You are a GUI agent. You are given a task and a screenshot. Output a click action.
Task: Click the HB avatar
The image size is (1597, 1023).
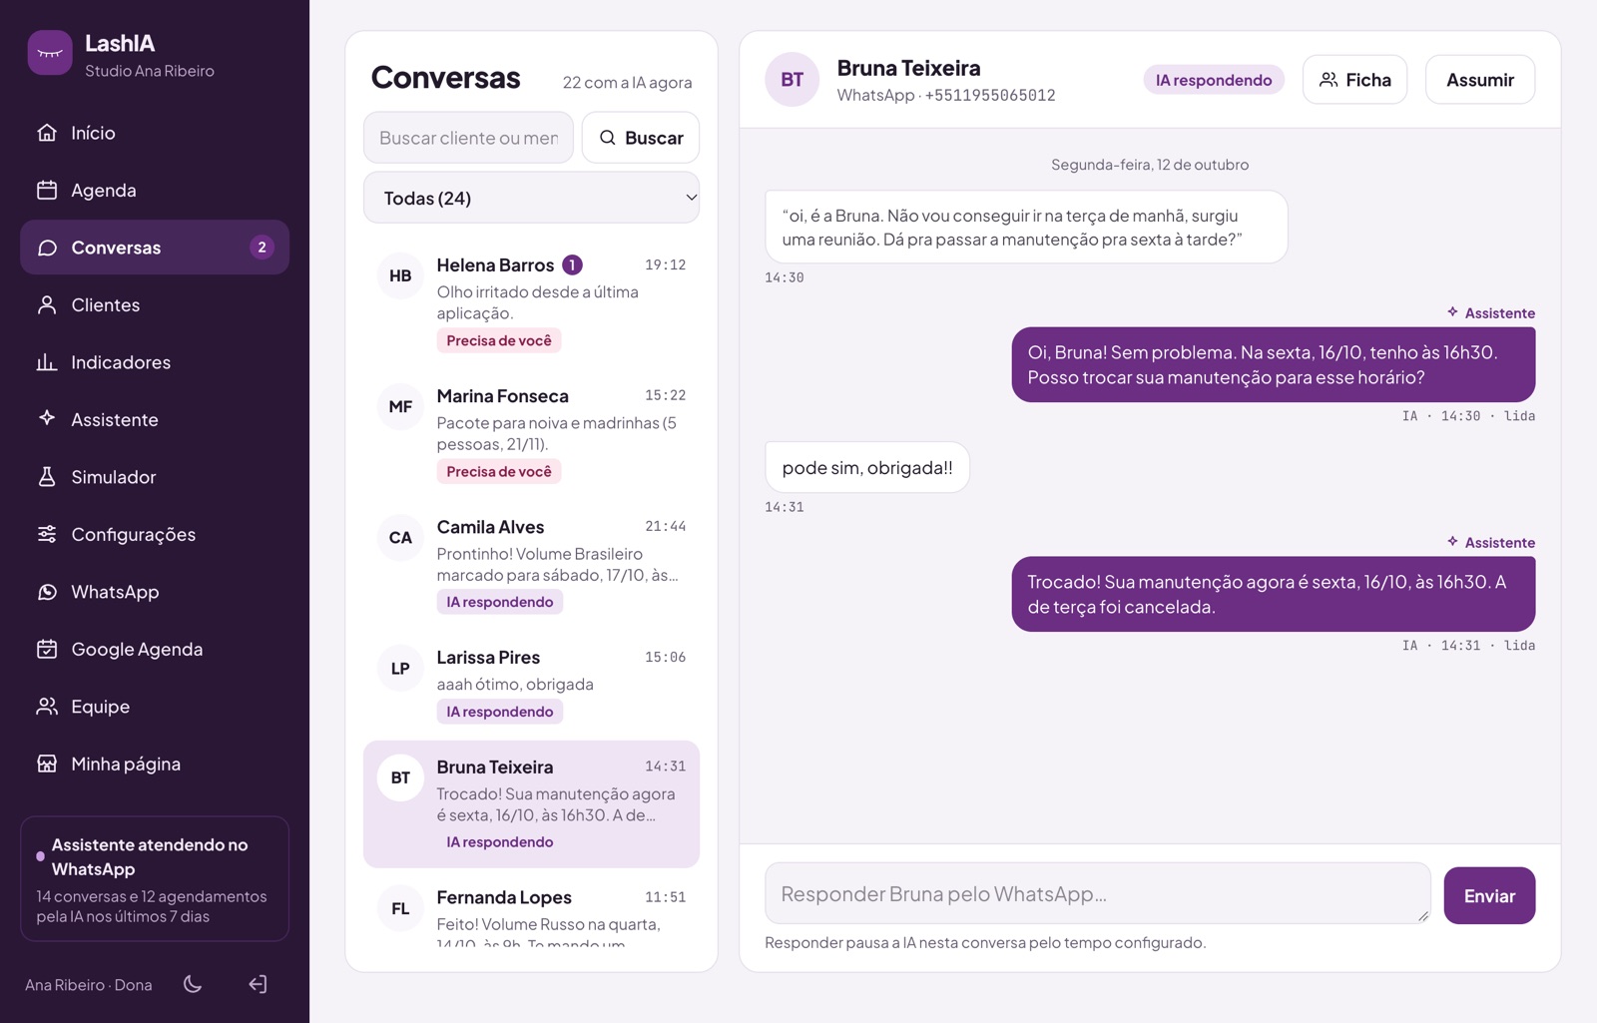pyautogui.click(x=400, y=275)
